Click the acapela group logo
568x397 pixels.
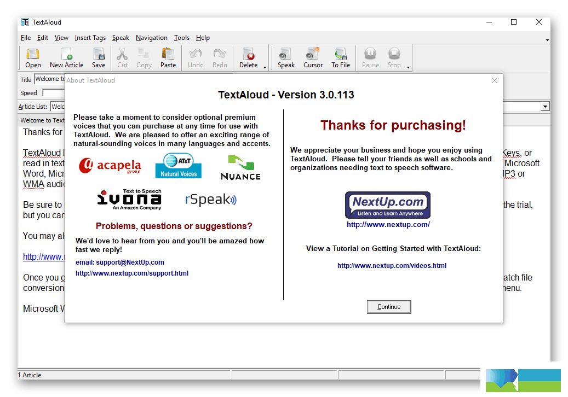pos(110,166)
